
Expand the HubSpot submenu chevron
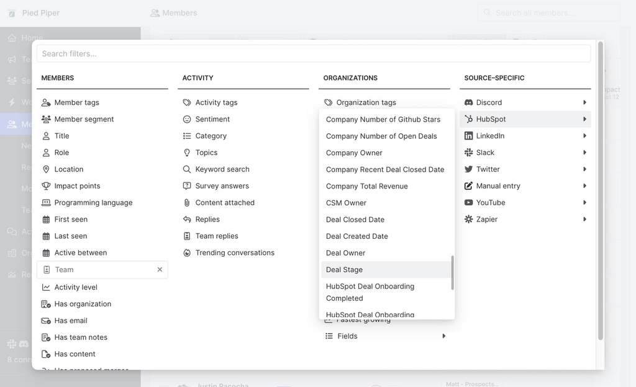584,118
